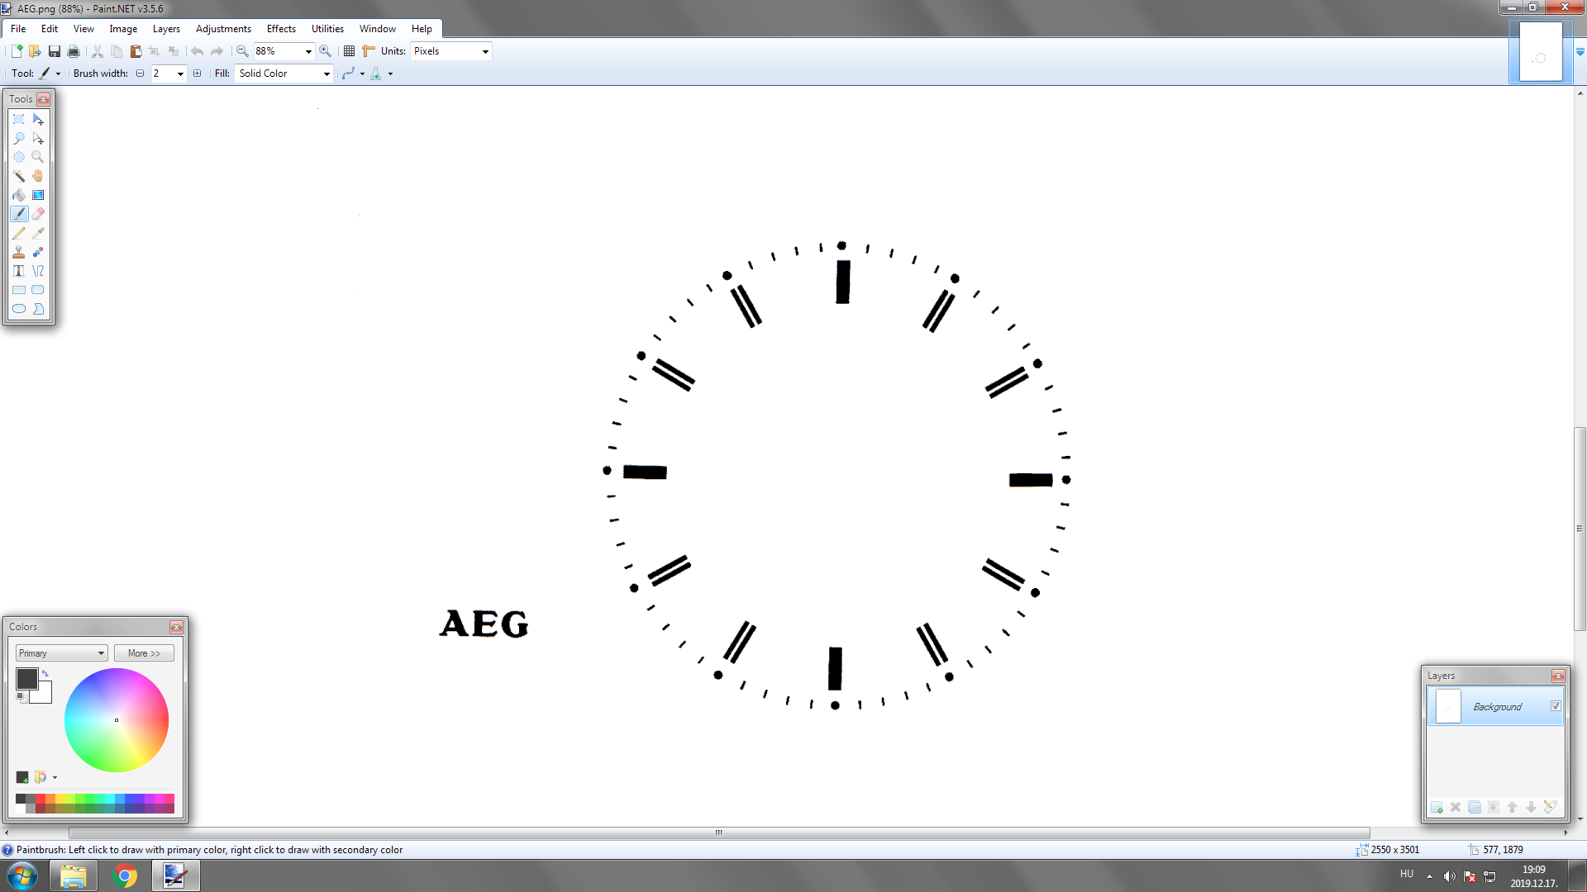Swap primary and secondary colors arrow
The height and width of the screenshot is (892, 1587).
[x=45, y=674]
